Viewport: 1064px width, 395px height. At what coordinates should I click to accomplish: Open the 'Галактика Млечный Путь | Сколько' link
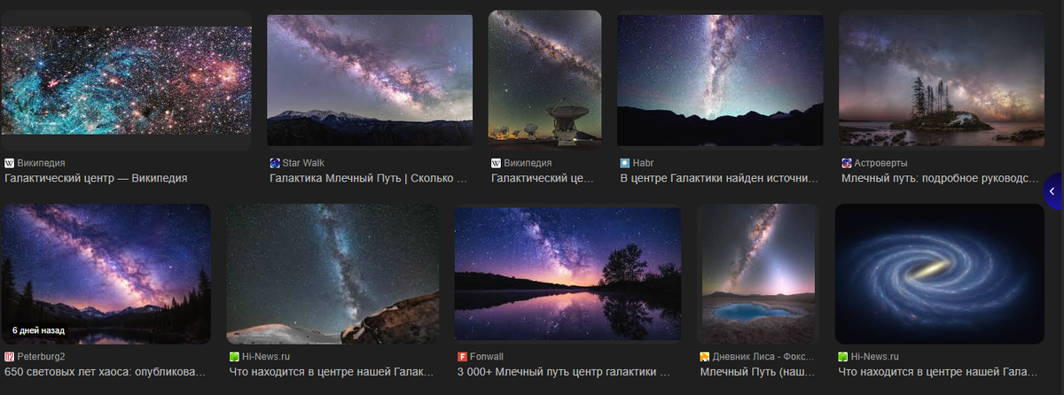(368, 178)
